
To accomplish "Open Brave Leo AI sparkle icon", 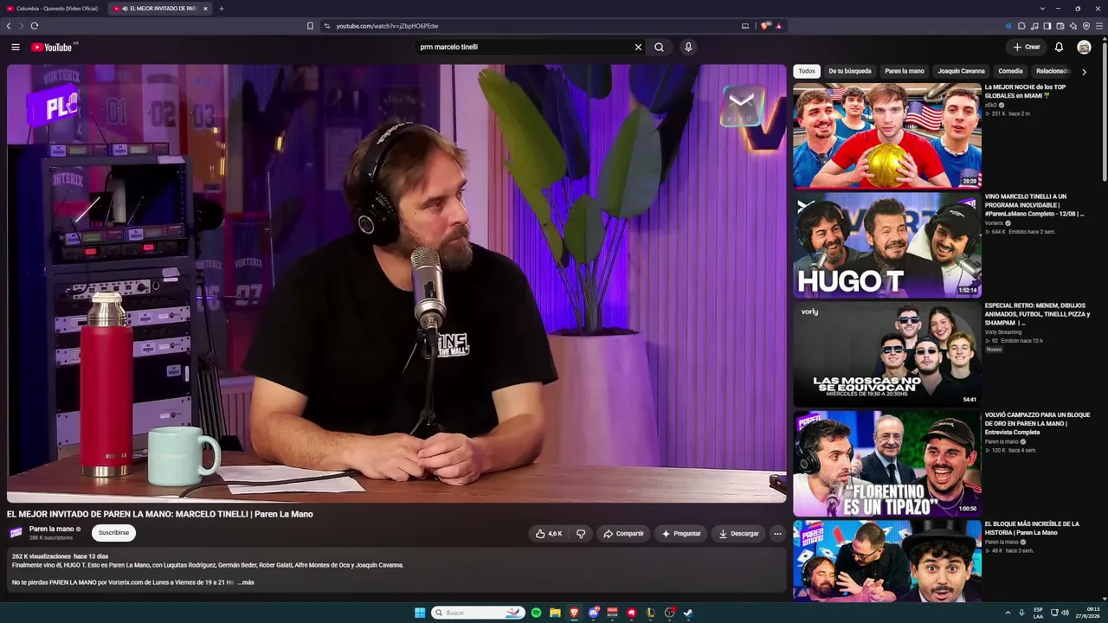I will point(1073,26).
